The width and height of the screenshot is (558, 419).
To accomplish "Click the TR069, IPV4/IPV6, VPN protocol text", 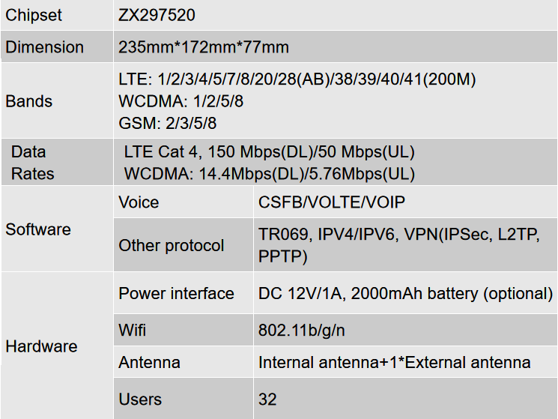I will [399, 245].
